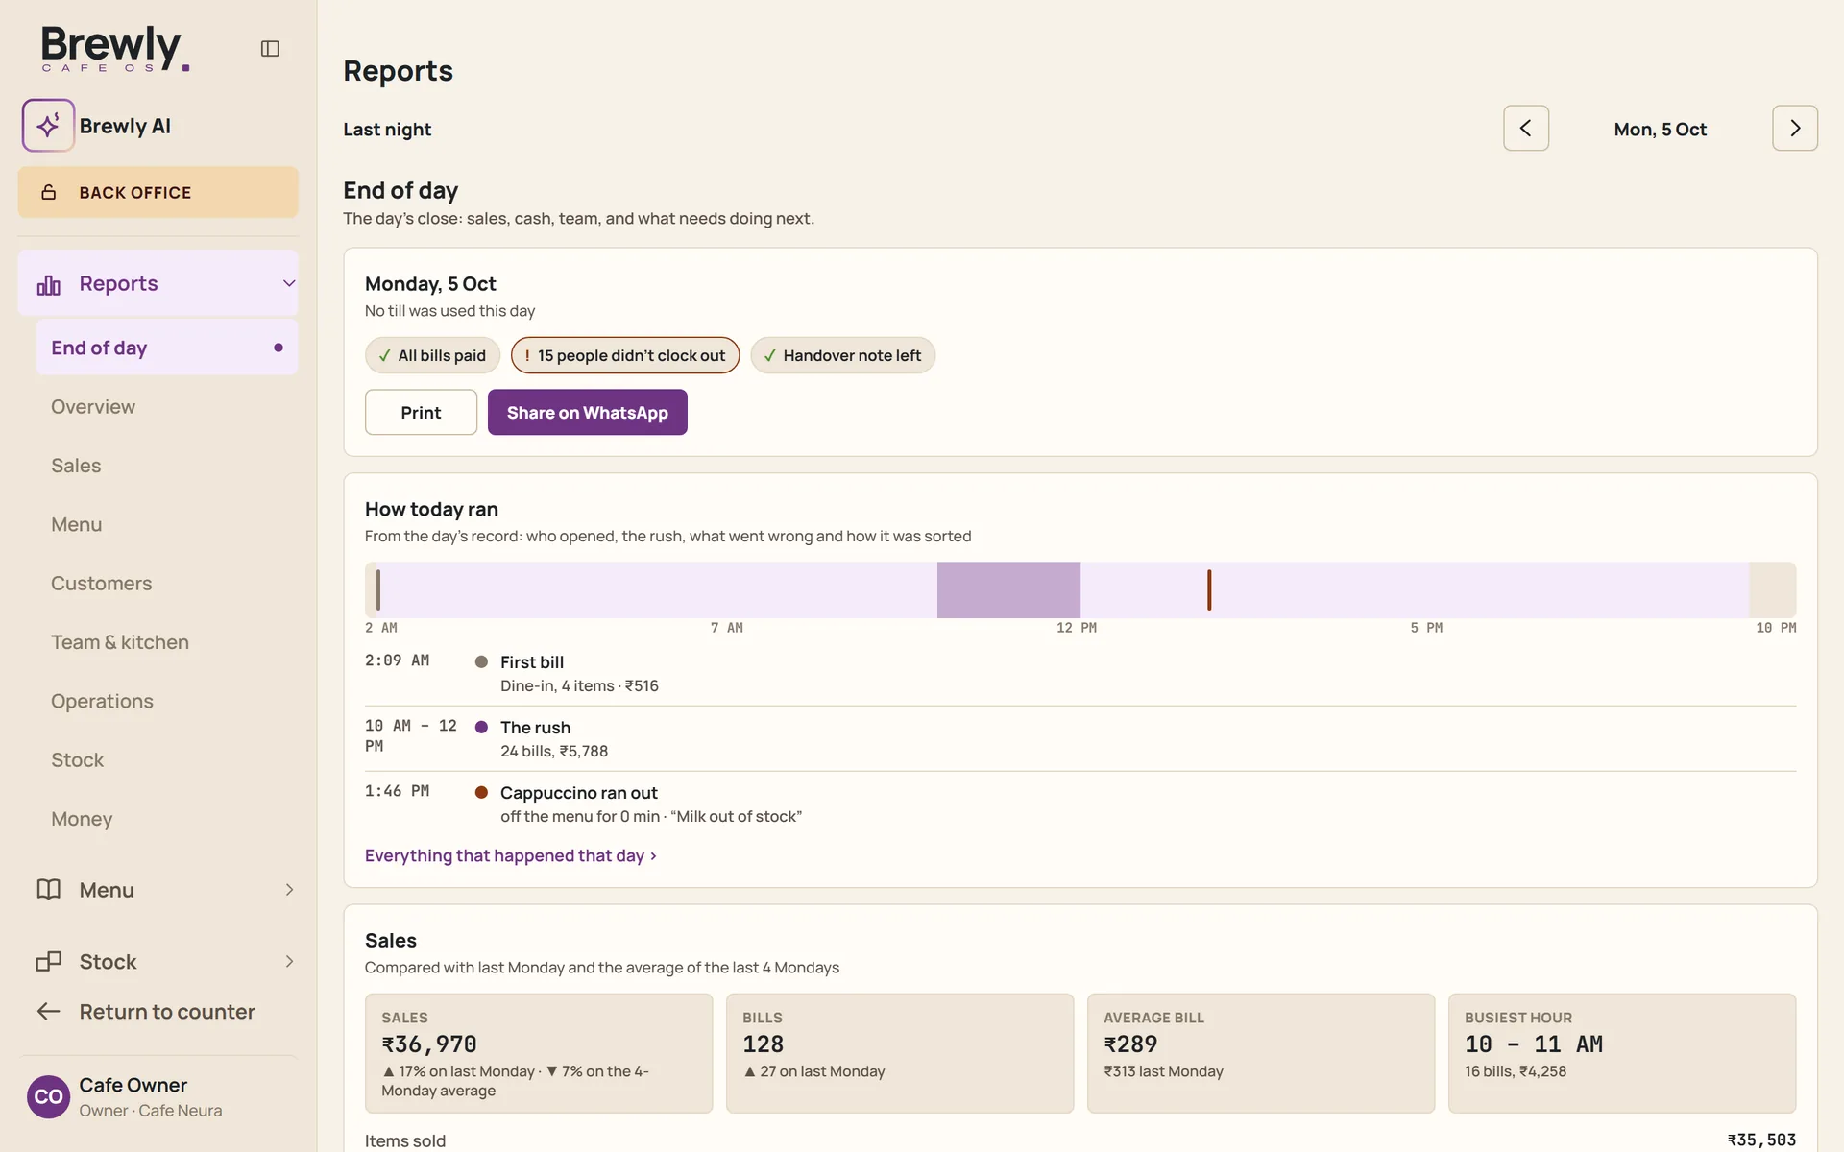The image size is (1844, 1152).
Task: Click the Back Office lock icon
Action: [49, 193]
